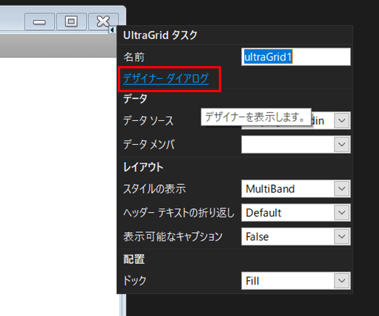This screenshot has height=316, width=379.
Task: Select the データ ソース label
Action: coord(149,121)
